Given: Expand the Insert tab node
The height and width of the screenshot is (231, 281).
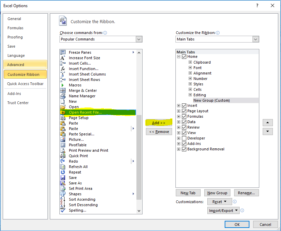Looking at the screenshot, I should click(179, 105).
